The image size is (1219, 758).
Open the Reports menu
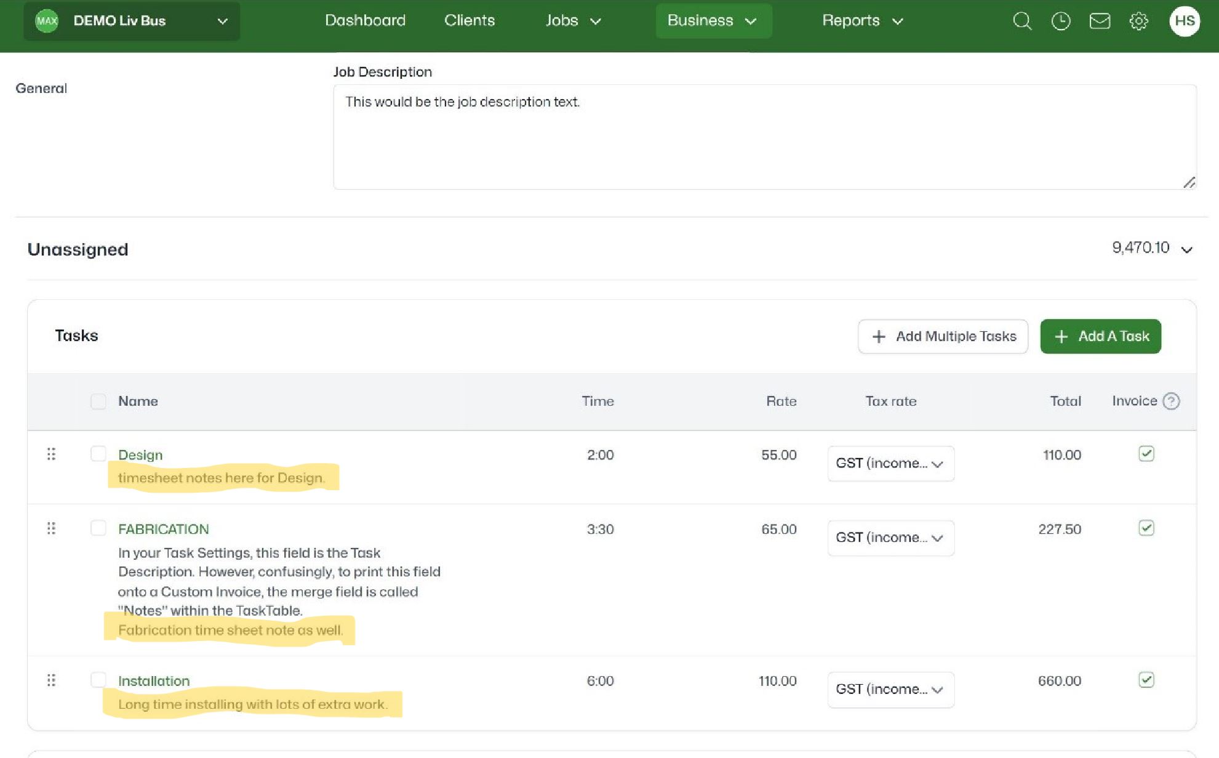coord(863,20)
